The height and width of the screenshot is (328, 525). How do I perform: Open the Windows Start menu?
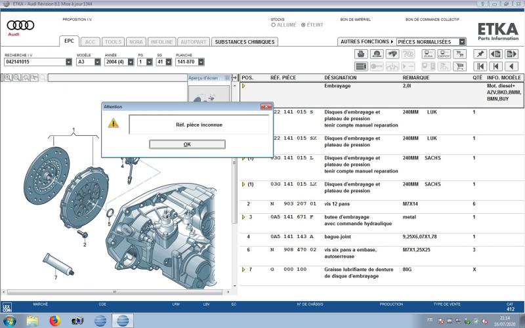9,321
